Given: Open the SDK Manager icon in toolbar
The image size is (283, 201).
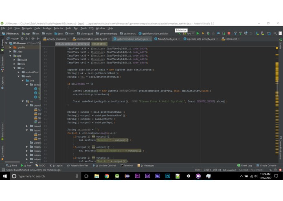Looking at the screenshot, I should (x=262, y=33).
